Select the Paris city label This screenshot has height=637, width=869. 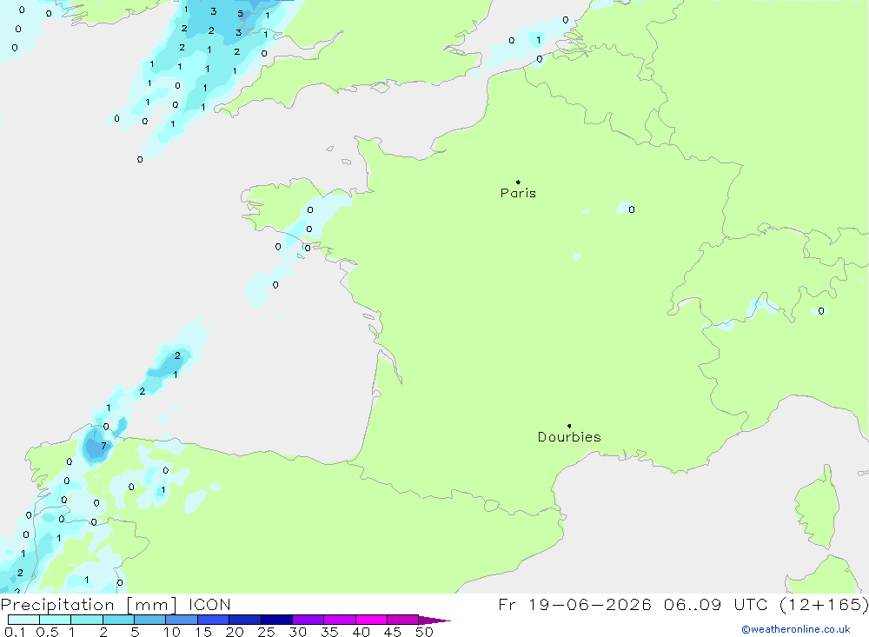click(518, 193)
